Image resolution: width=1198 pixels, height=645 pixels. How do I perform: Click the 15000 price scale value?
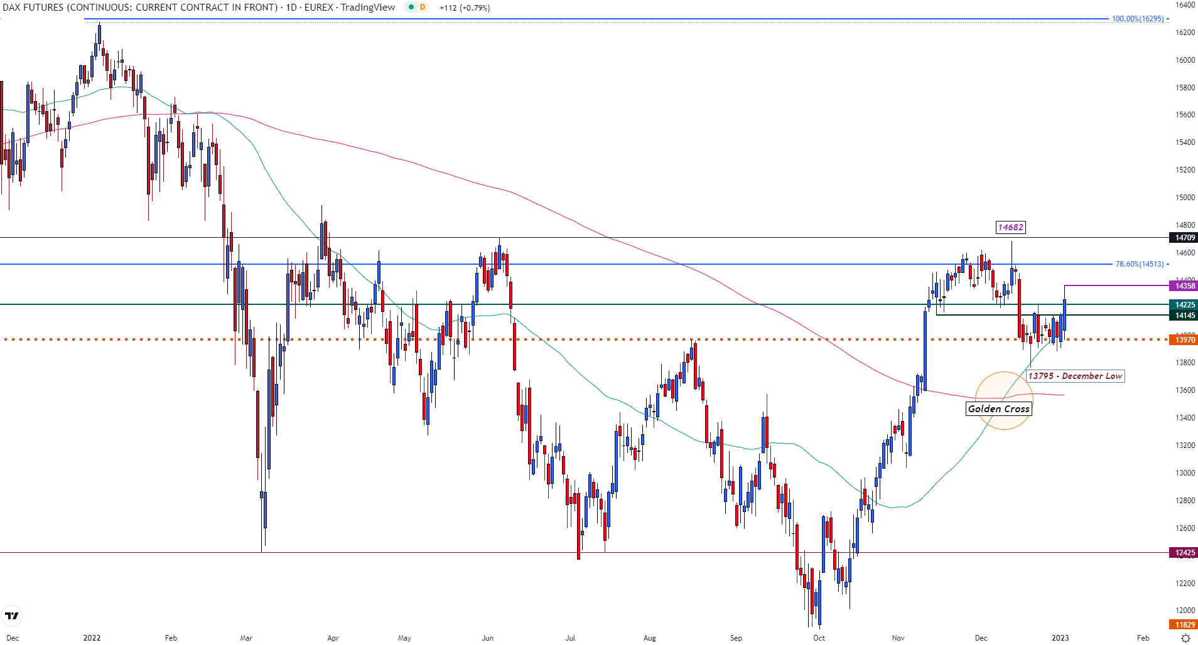1185,198
